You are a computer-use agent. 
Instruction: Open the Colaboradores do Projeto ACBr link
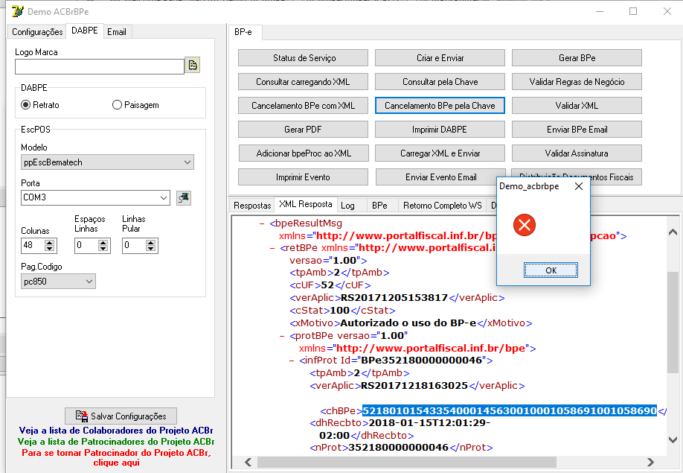(116, 431)
